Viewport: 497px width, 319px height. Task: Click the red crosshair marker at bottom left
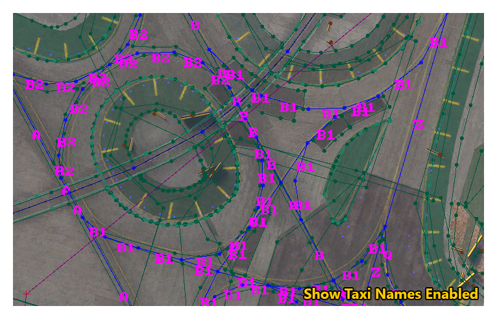(27, 294)
